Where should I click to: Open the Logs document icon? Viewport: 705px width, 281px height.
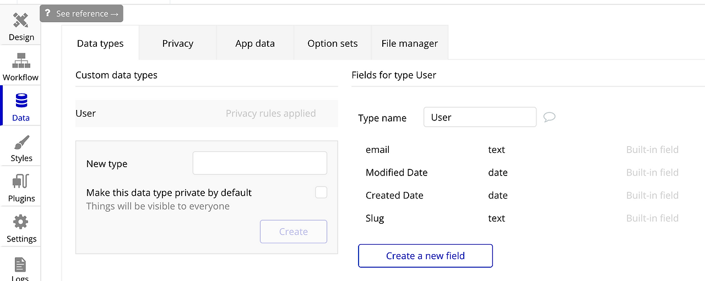tap(20, 265)
